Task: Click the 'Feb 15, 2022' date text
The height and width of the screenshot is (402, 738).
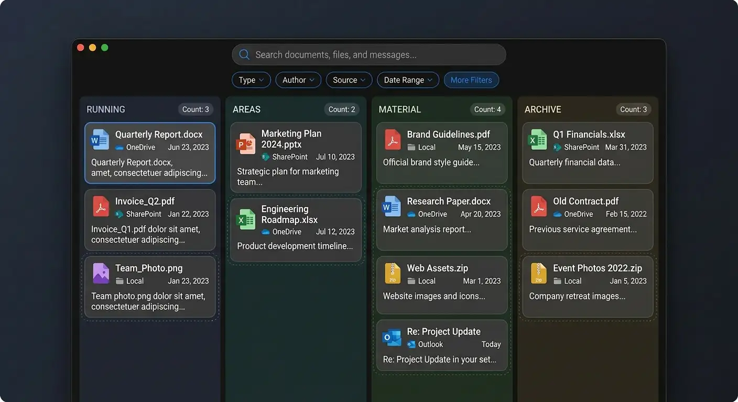Action: [626, 214]
